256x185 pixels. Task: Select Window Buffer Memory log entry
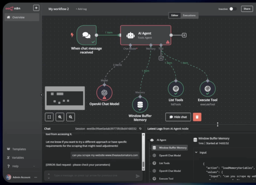point(169,147)
